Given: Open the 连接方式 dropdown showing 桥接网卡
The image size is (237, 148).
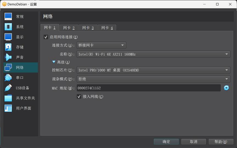Looking at the screenshot, I should (101, 45).
